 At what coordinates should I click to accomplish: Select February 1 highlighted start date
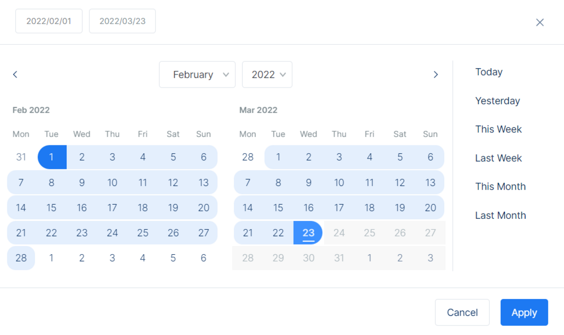point(51,157)
